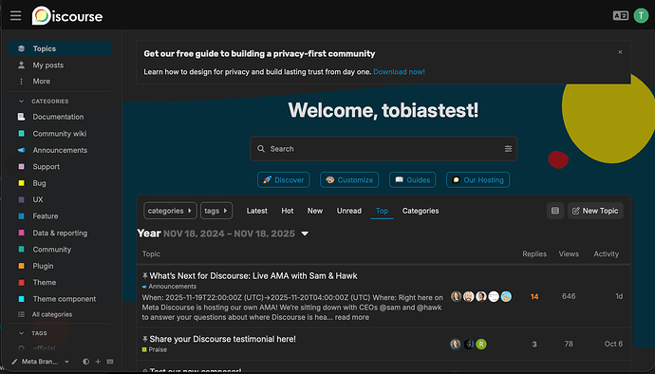Image resolution: width=655 pixels, height=374 pixels.
Task: Open the hamburger sidebar menu
Action: click(x=16, y=16)
